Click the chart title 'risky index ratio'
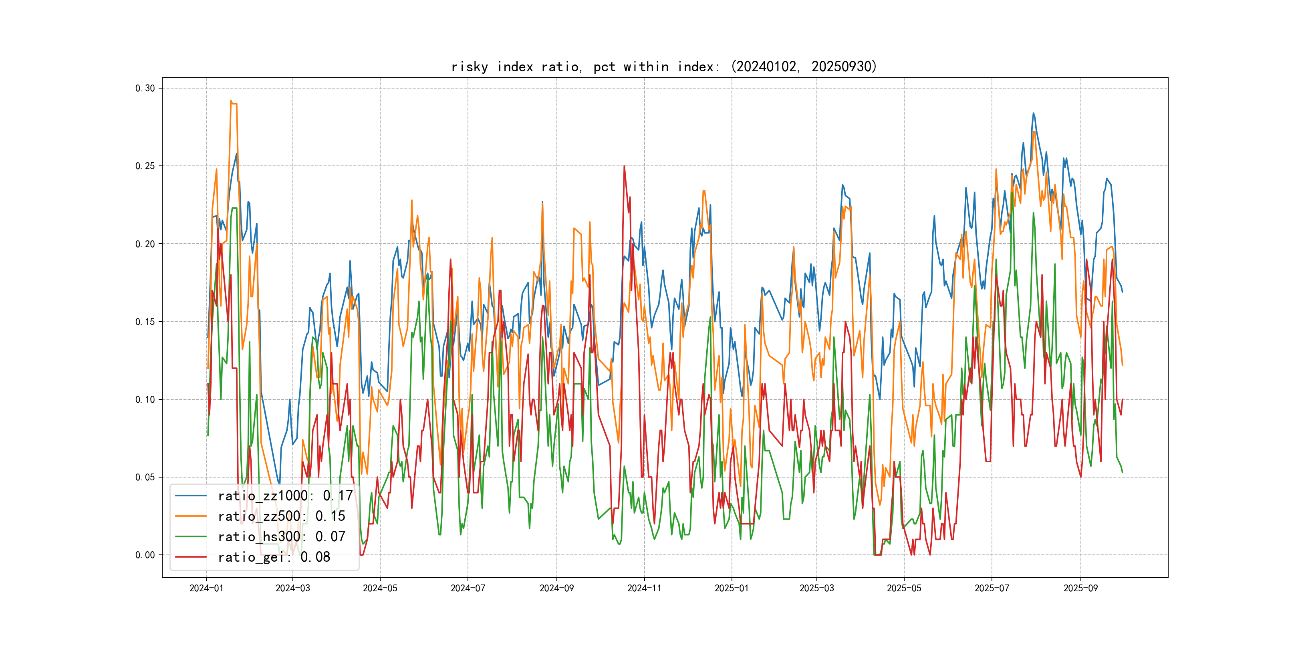 pyautogui.click(x=663, y=67)
